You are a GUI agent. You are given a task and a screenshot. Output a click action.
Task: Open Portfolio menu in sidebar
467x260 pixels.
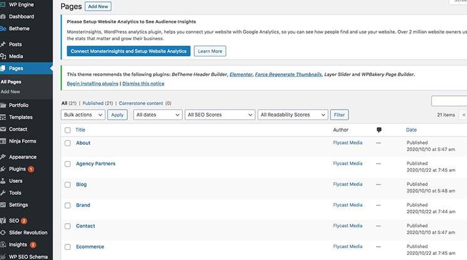pyautogui.click(x=18, y=105)
